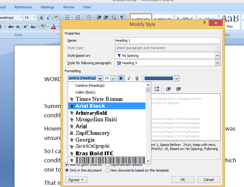Click the Shrink Font icon in ribbon
The width and height of the screenshot is (244, 187).
click(48, 18)
